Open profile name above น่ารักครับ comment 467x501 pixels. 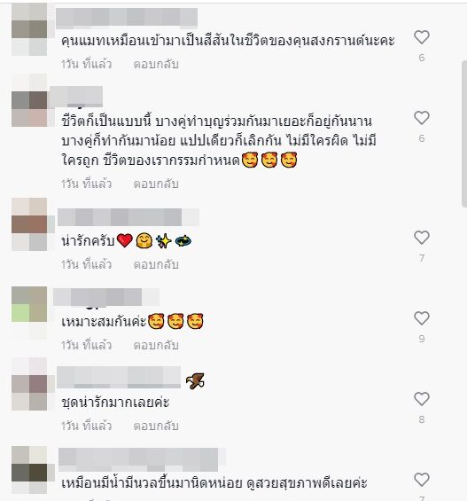128,217
